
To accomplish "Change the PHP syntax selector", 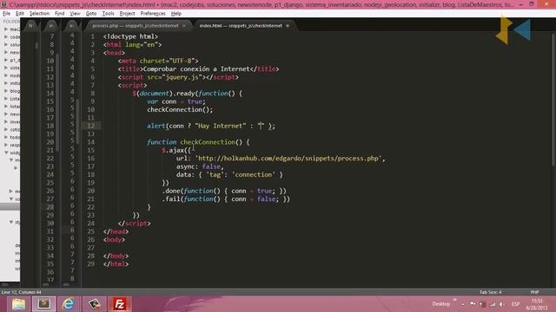I will pos(535,292).
